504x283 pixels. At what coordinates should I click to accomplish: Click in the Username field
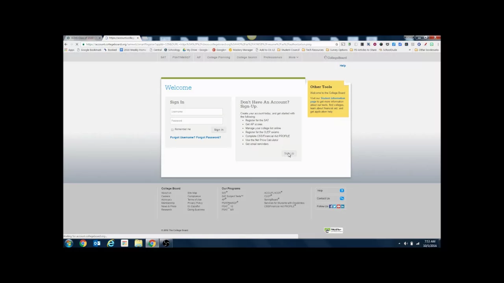point(196,112)
